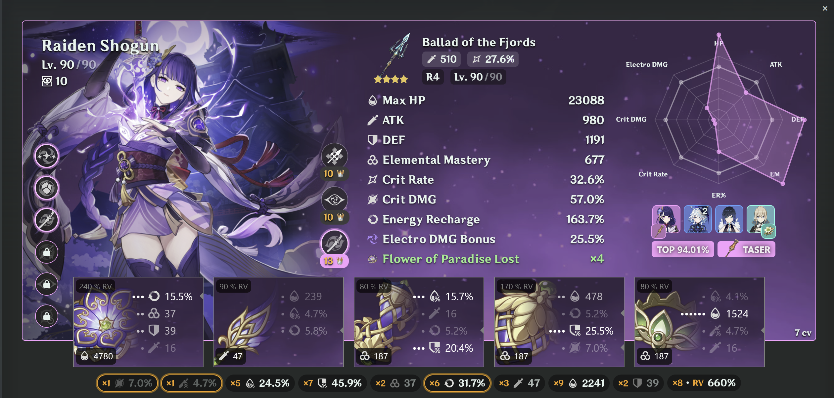The image size is (834, 398).
Task: Toggle the Energy Recharge 31.7% substat filter
Action: tap(457, 383)
